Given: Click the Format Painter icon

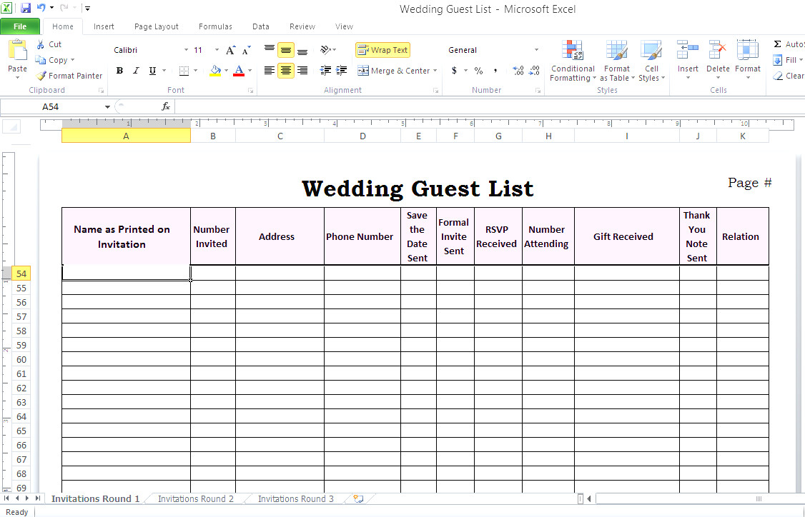Looking at the screenshot, I should point(41,76).
